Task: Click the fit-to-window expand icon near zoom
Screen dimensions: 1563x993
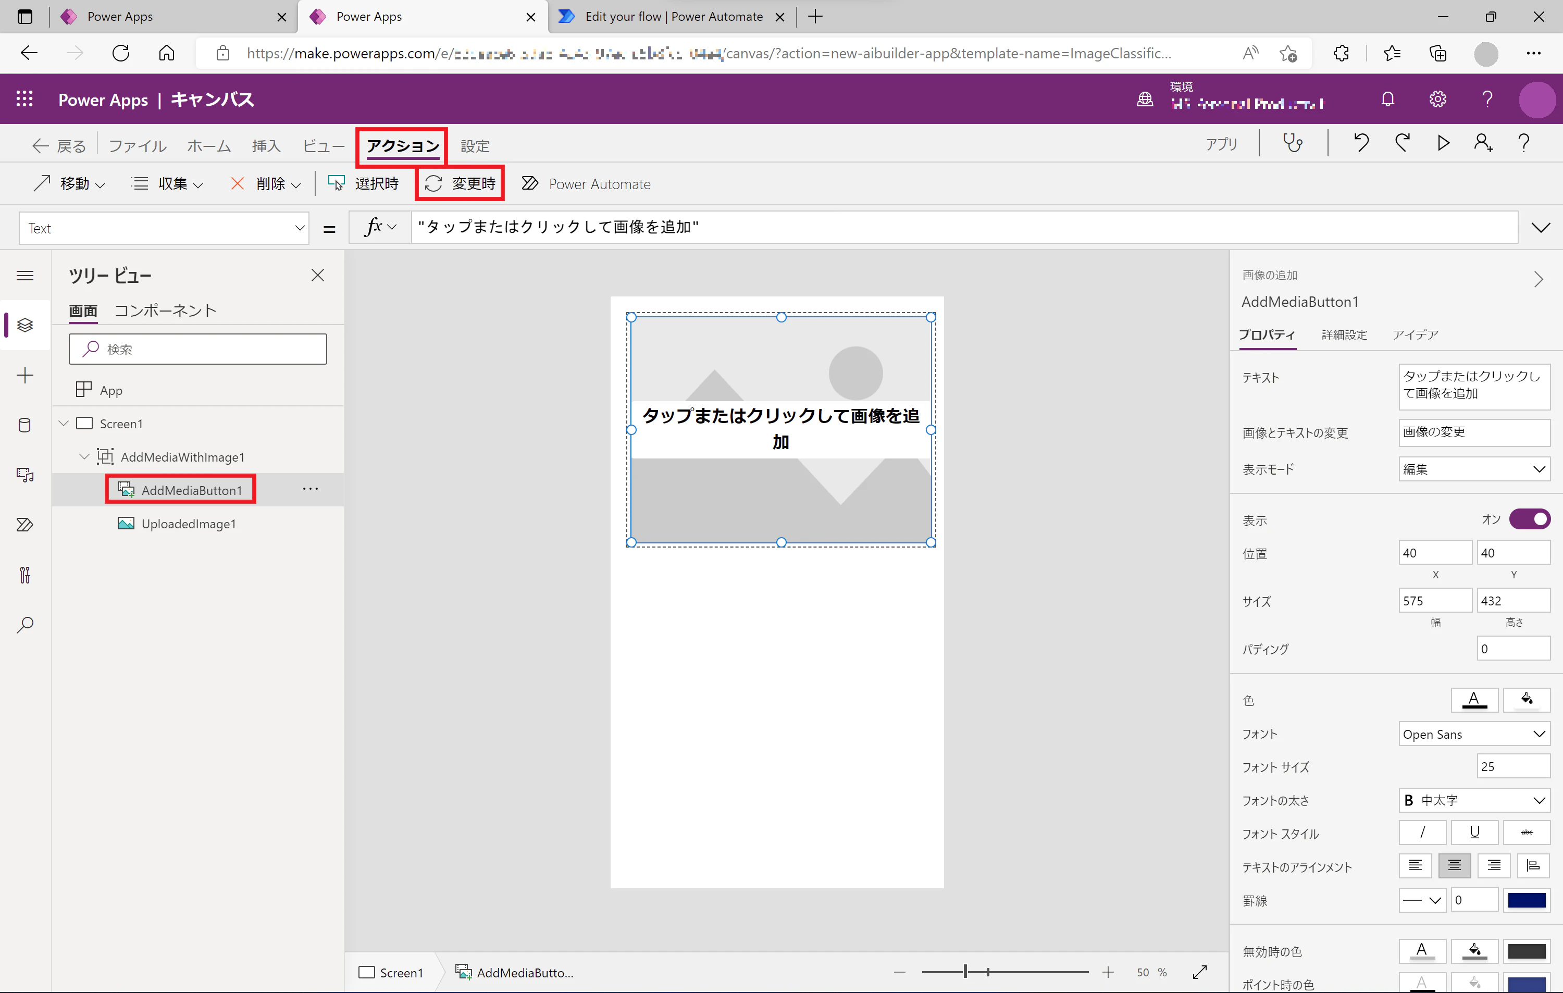Action: click(1199, 972)
